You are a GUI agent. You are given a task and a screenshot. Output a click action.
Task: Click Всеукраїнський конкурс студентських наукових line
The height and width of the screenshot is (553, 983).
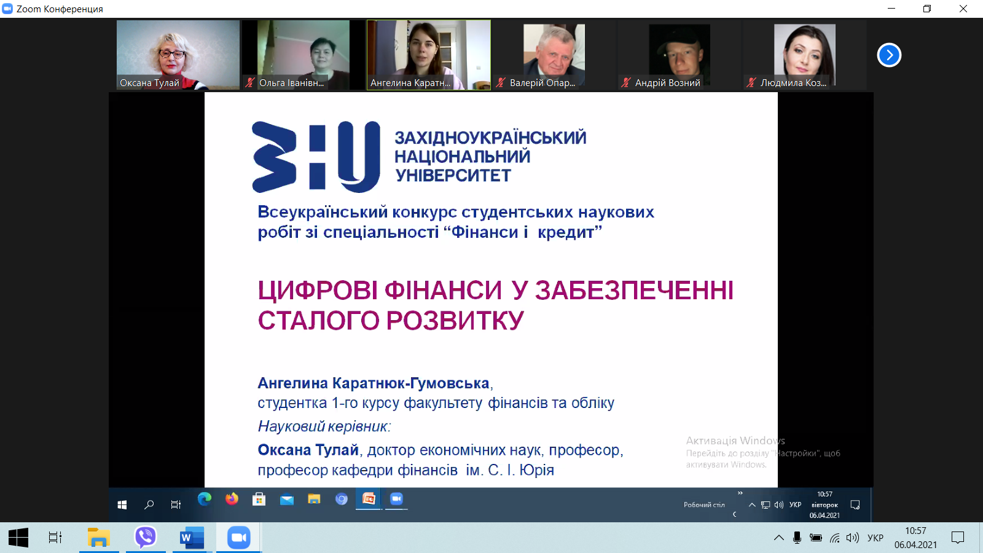(x=456, y=212)
